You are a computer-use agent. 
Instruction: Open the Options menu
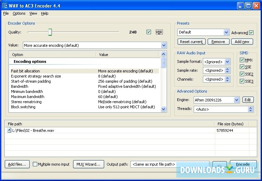pyautogui.click(x=19, y=13)
